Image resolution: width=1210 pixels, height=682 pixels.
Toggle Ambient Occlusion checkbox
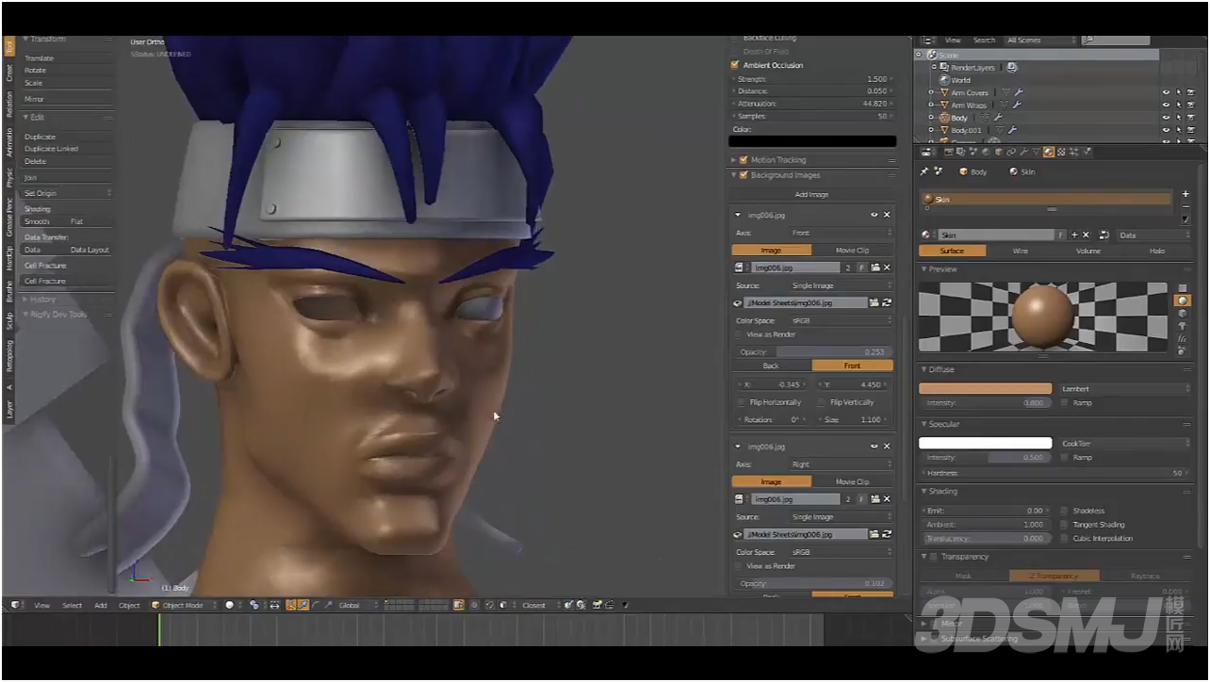click(x=735, y=65)
